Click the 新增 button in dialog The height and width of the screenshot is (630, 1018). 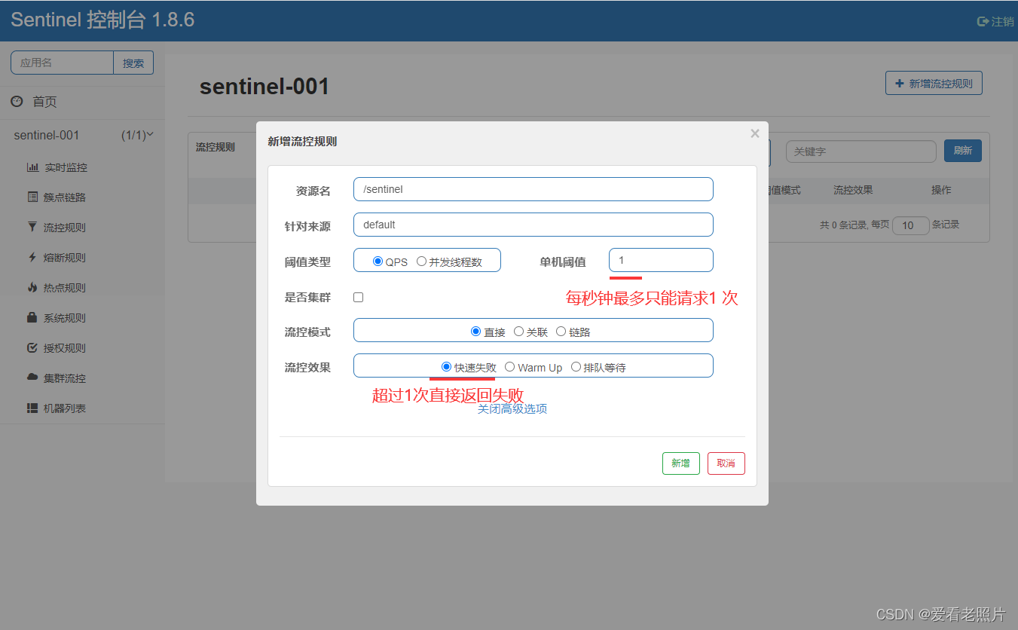(681, 463)
